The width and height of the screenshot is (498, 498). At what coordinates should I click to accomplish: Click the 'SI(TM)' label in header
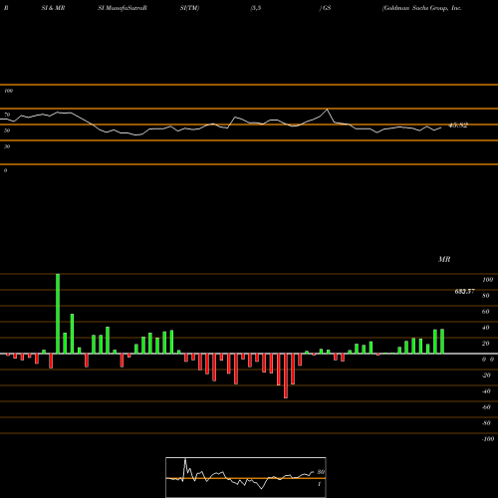(x=189, y=8)
